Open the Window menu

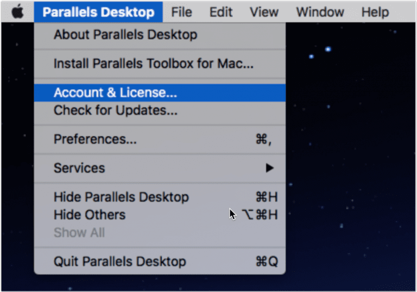(x=320, y=12)
